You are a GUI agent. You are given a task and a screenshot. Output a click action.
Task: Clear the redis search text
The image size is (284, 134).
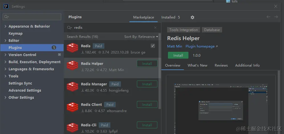point(155,28)
